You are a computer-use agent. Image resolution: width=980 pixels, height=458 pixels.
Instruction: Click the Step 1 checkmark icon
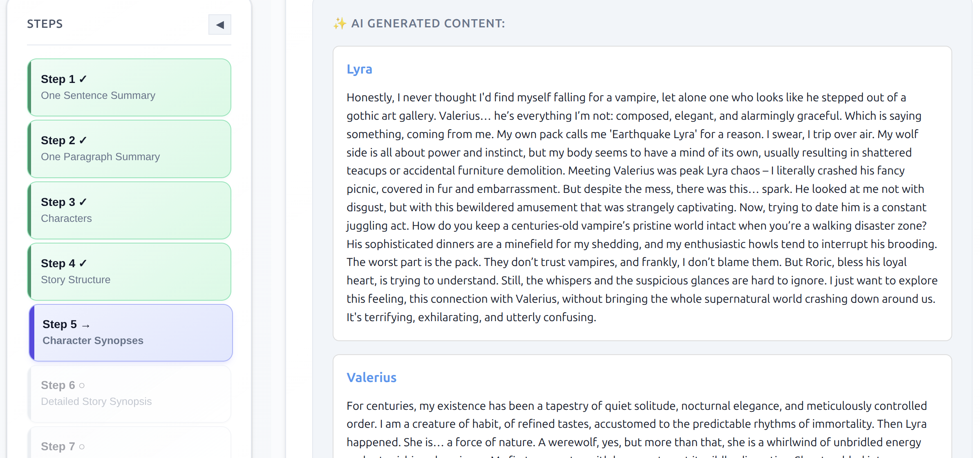tap(83, 79)
